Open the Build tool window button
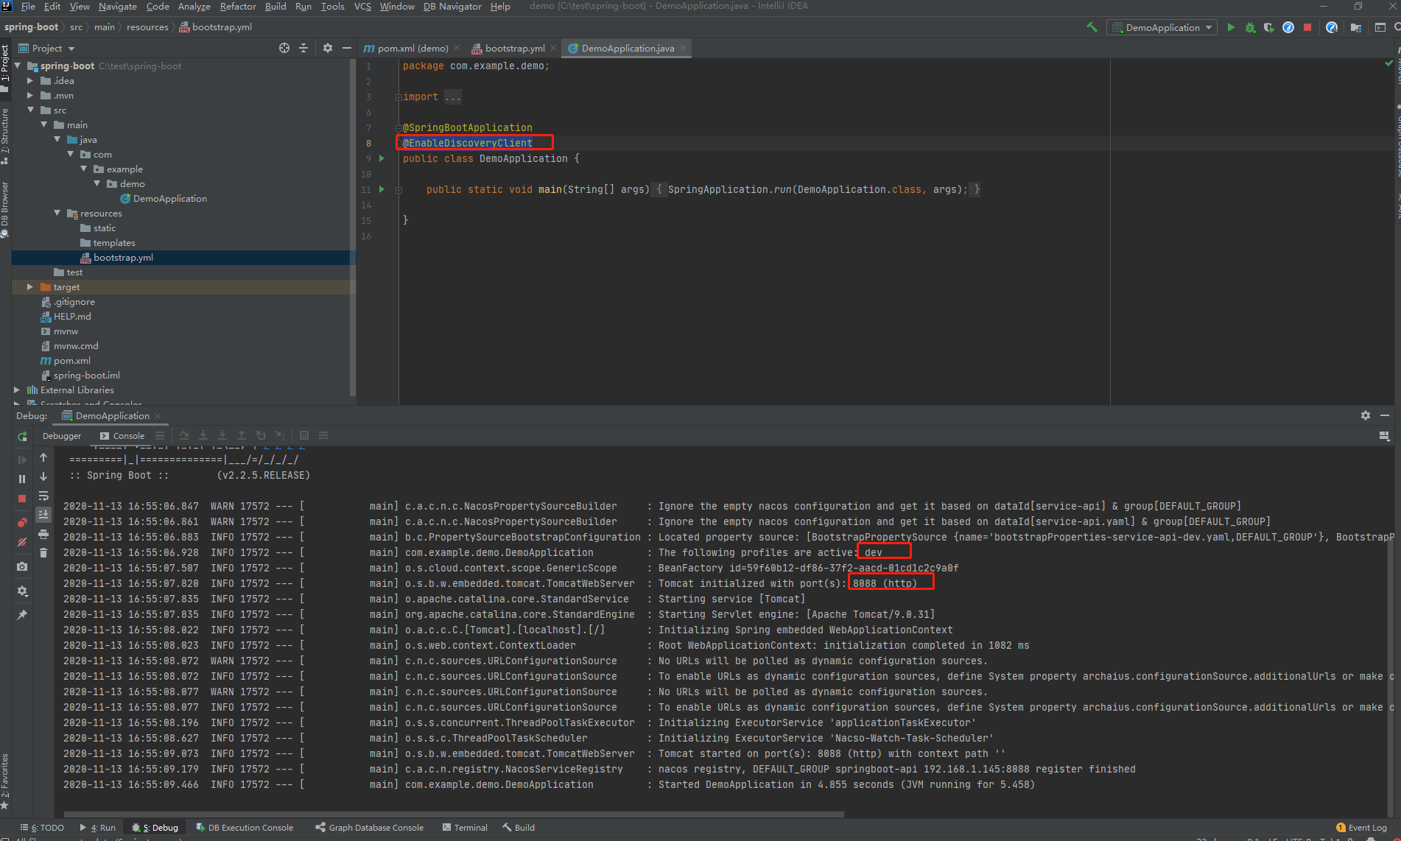 coord(519,828)
